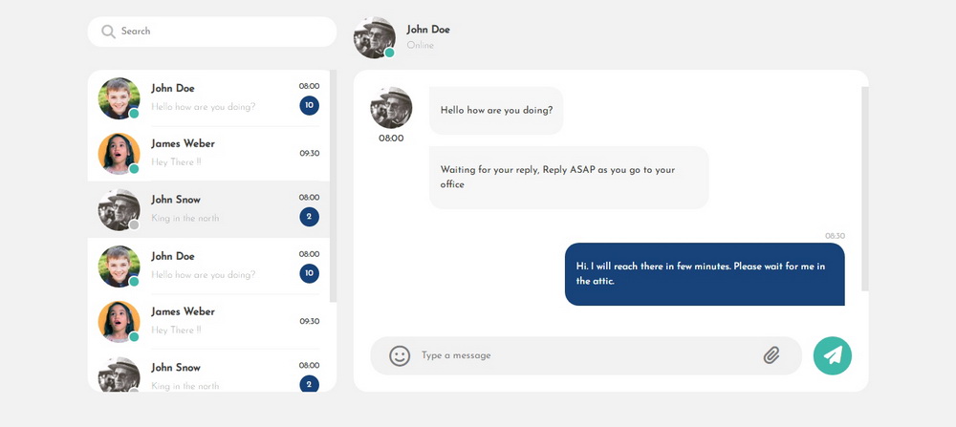Click the unread badge showing 10 on first chat
Screen dimensions: 956x427
309,105
